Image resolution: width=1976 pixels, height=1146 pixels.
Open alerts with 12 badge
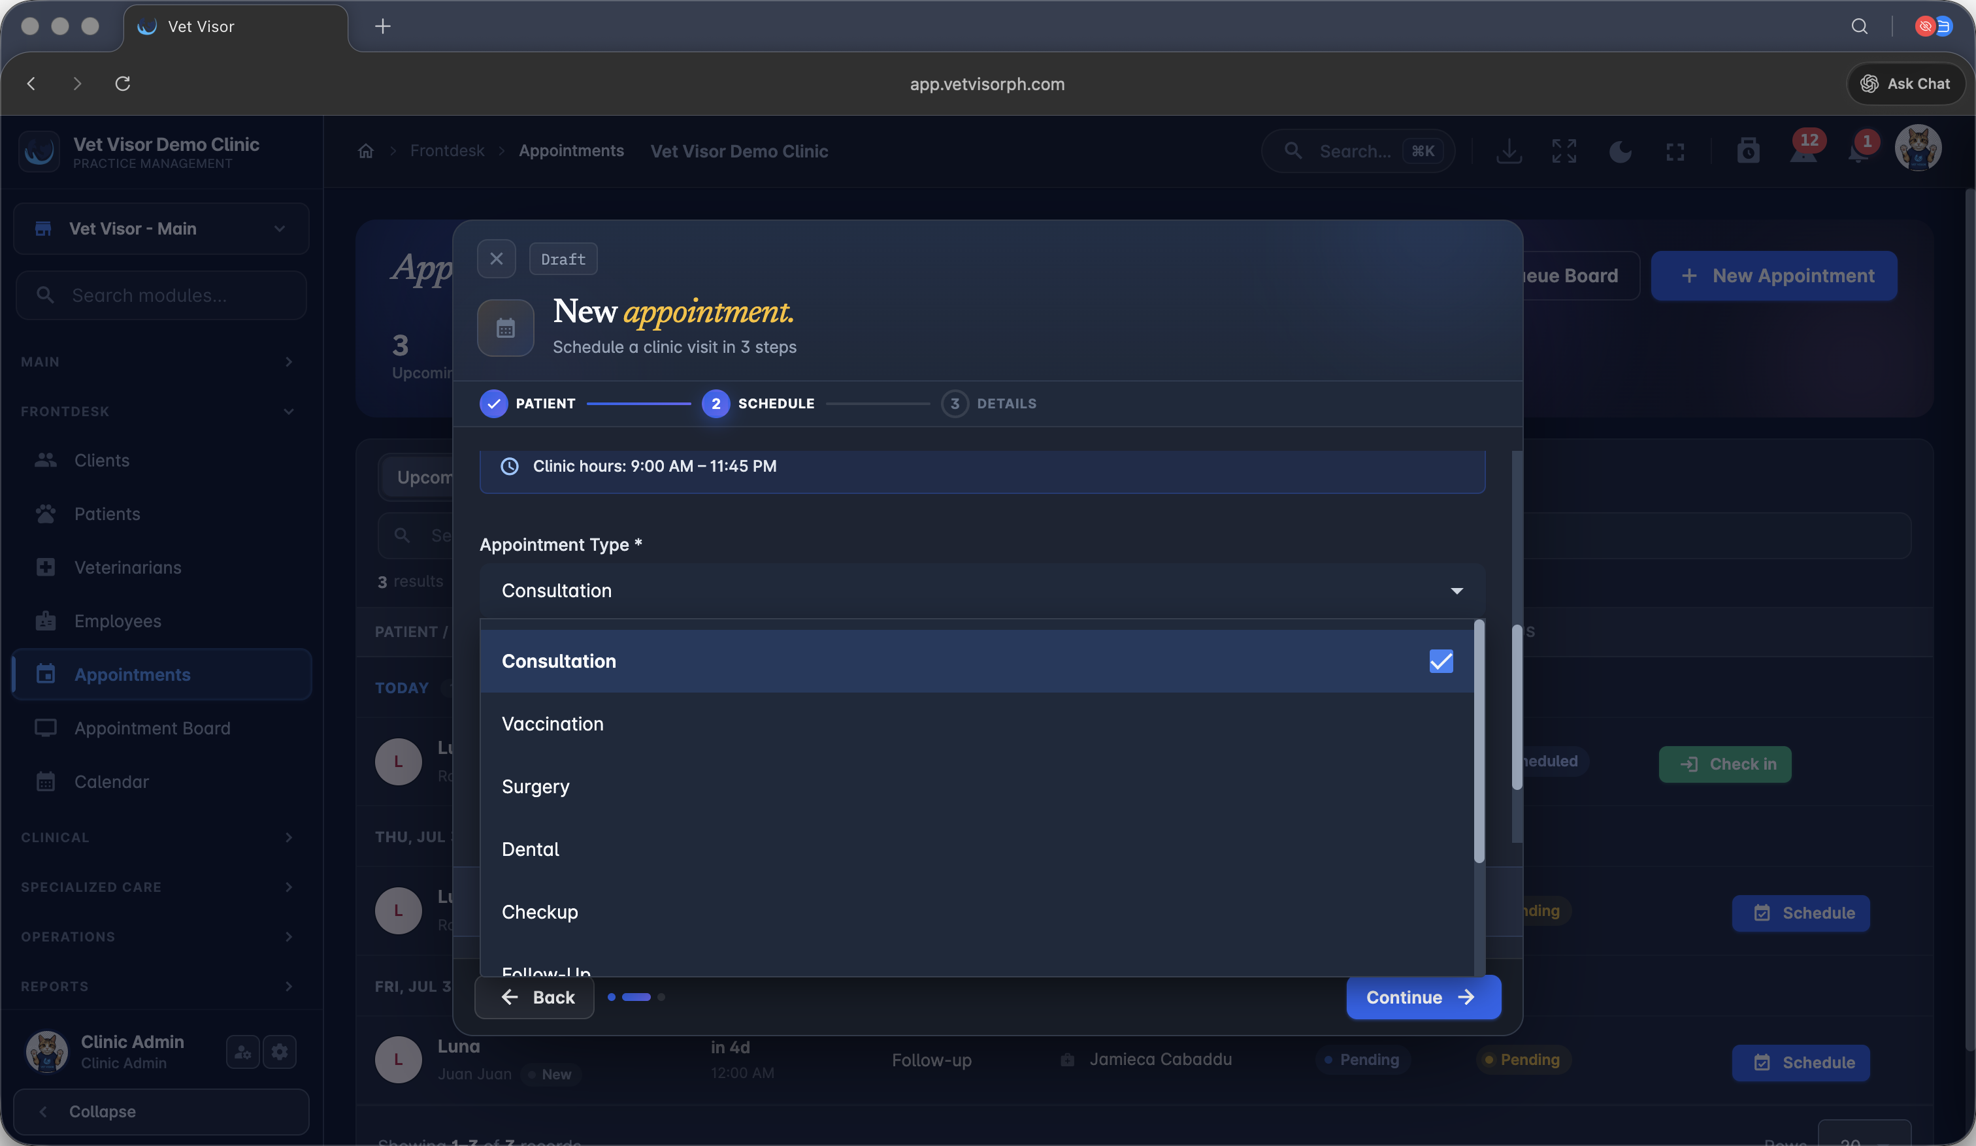coord(1804,149)
